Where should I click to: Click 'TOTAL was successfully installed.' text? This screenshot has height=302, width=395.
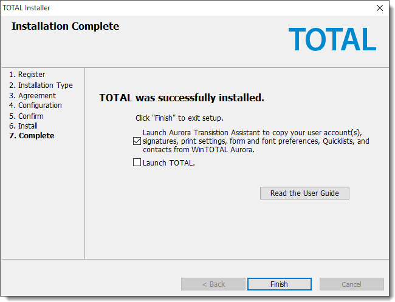(x=182, y=98)
